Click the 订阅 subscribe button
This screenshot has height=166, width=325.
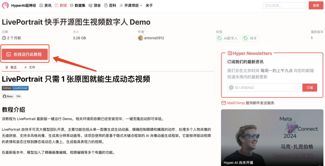tap(310, 88)
